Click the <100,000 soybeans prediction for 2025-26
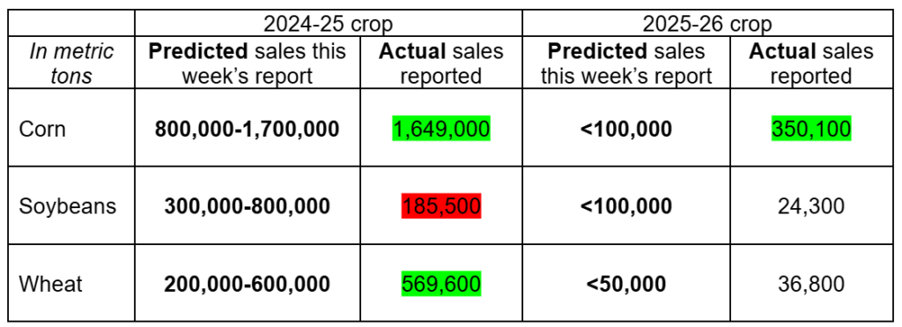The image size is (902, 327). click(x=626, y=206)
